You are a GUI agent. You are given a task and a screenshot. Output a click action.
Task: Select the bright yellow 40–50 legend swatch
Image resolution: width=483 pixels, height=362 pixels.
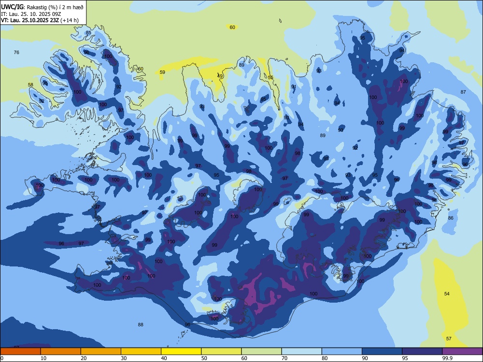181,351
